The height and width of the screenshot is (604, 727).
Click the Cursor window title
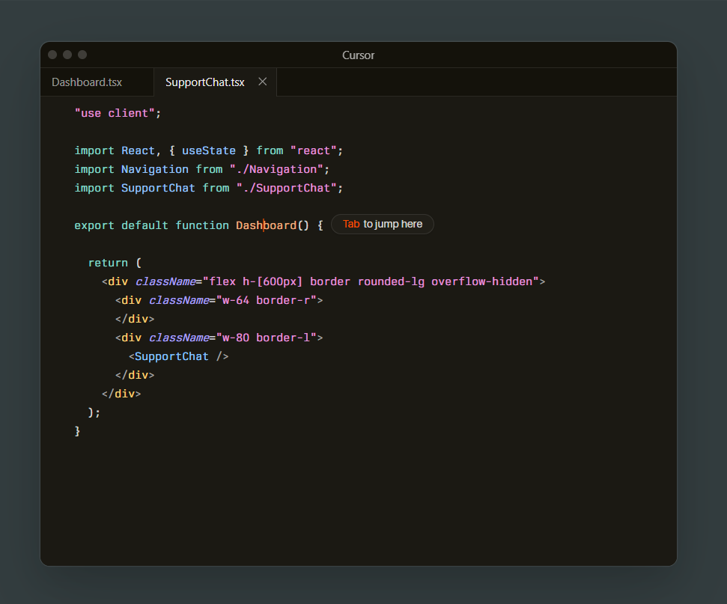click(x=358, y=55)
